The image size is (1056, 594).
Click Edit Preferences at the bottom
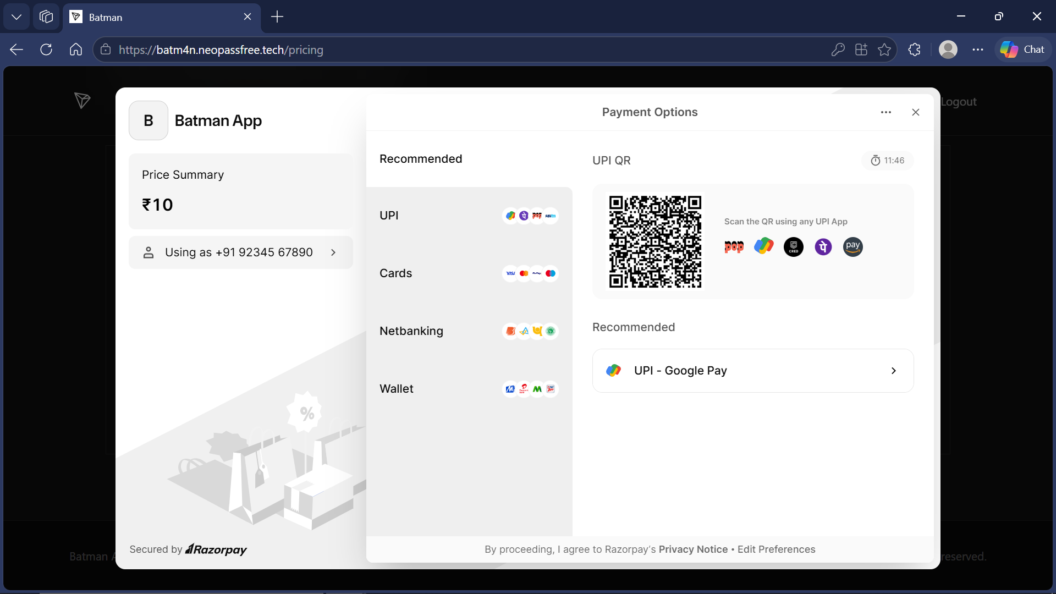pyautogui.click(x=776, y=549)
